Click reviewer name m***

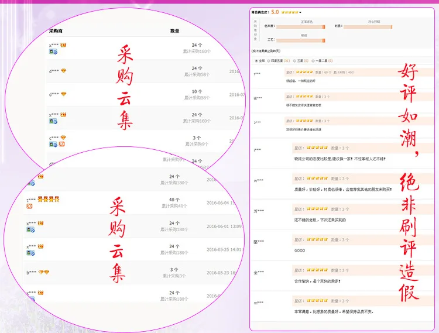[x=258, y=303]
